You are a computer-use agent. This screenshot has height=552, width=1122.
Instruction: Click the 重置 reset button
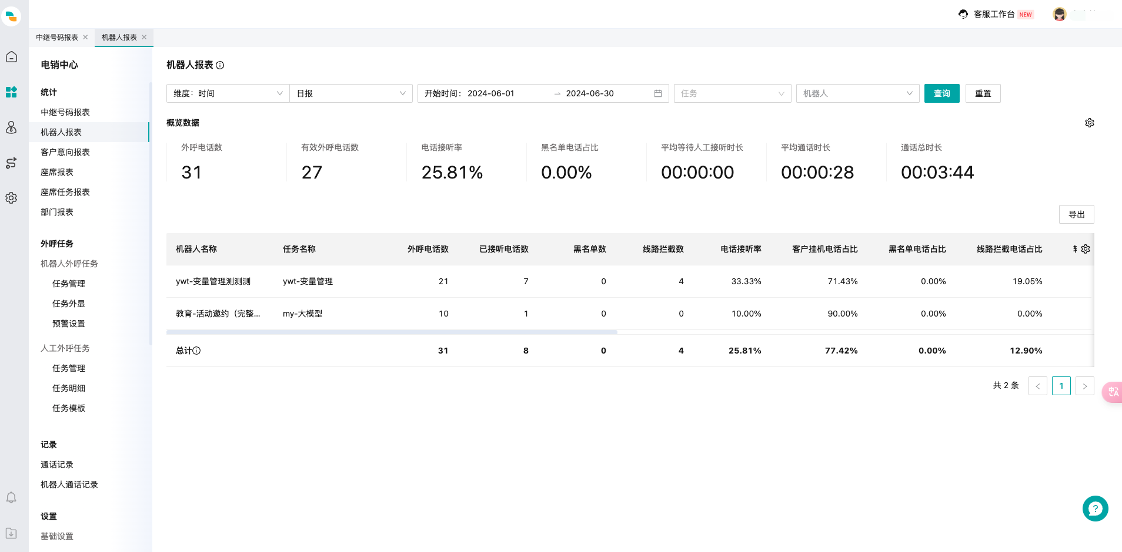pyautogui.click(x=983, y=93)
